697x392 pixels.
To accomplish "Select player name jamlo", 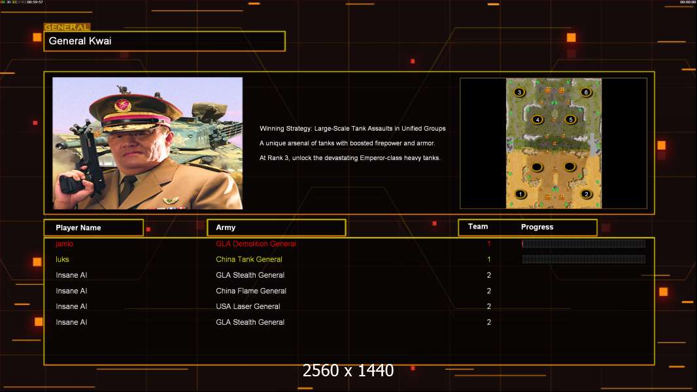I will tap(65, 244).
